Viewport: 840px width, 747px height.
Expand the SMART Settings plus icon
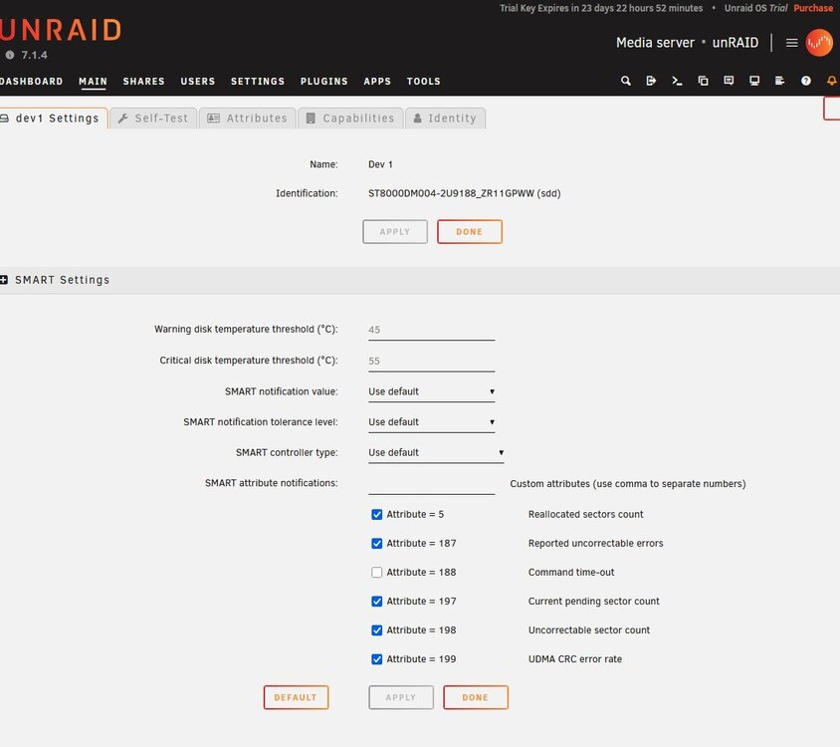(4, 280)
